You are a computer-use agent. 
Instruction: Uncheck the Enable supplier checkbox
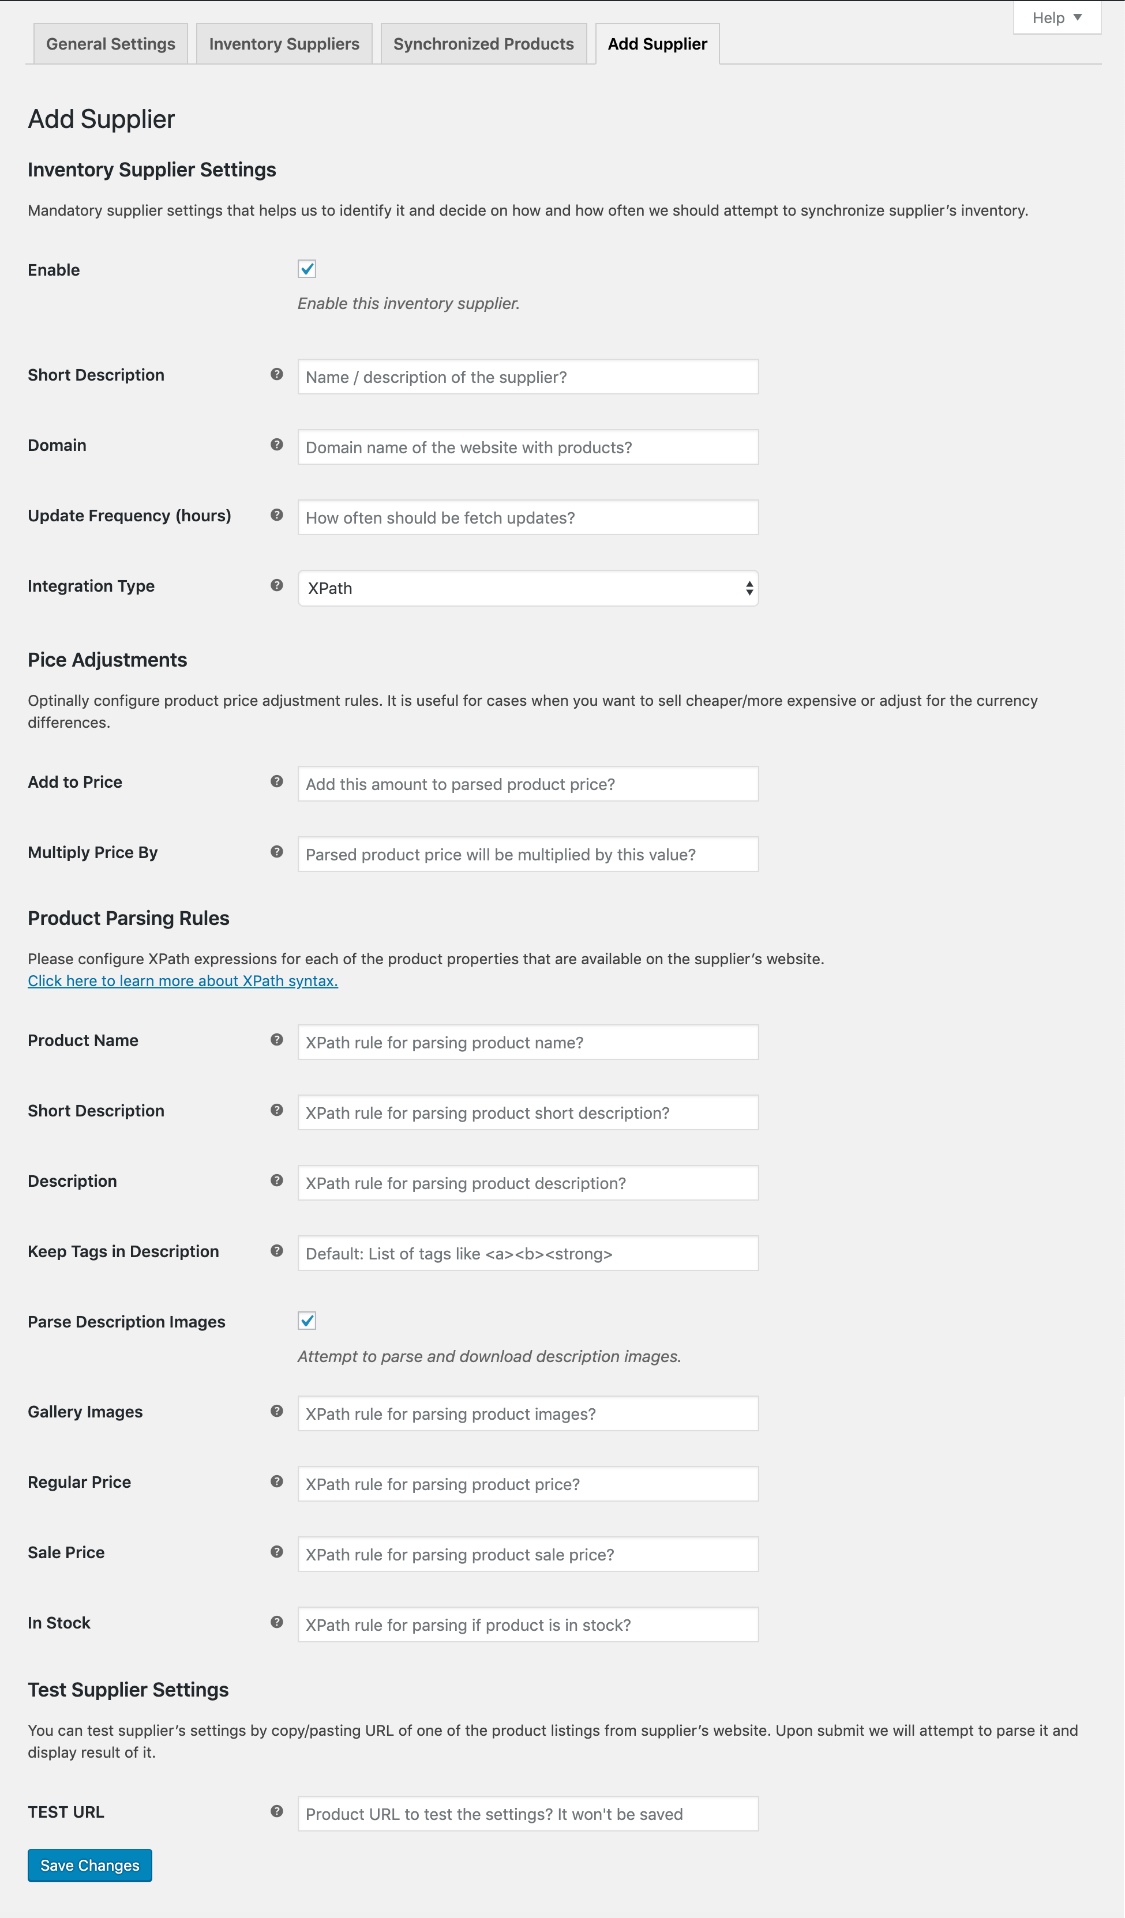307,269
